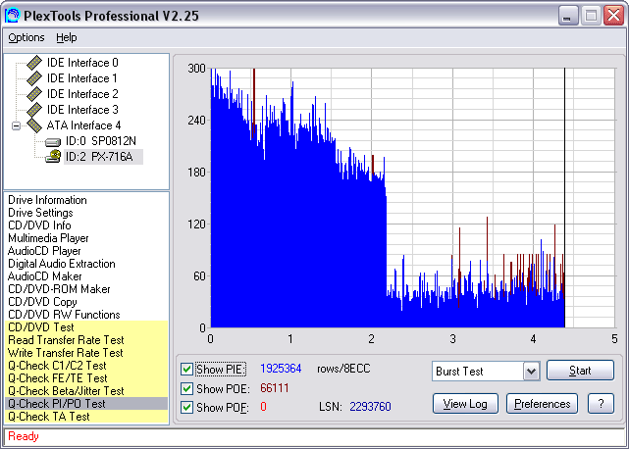Select Q-Check TA Test
This screenshot has height=449, width=629.
pos(86,417)
